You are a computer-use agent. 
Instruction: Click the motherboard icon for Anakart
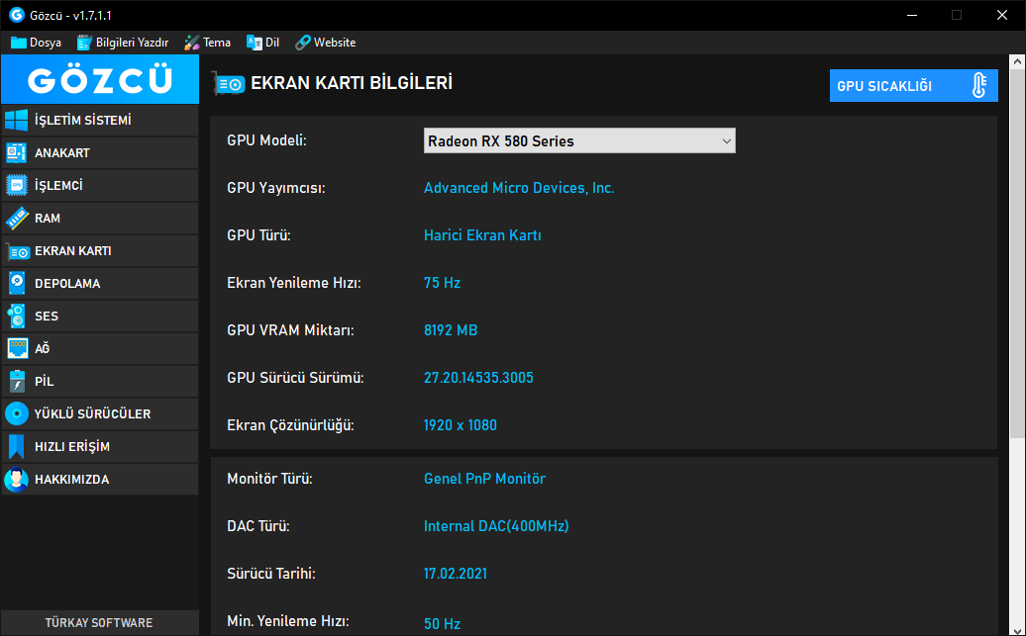(16, 153)
